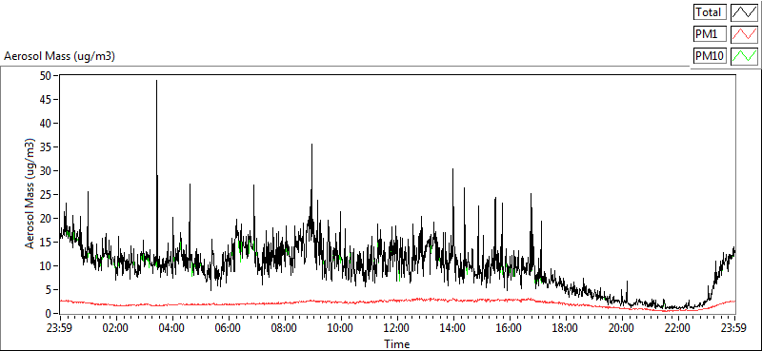
Task: Open the red PM1 plot line style icon
Action: (744, 34)
